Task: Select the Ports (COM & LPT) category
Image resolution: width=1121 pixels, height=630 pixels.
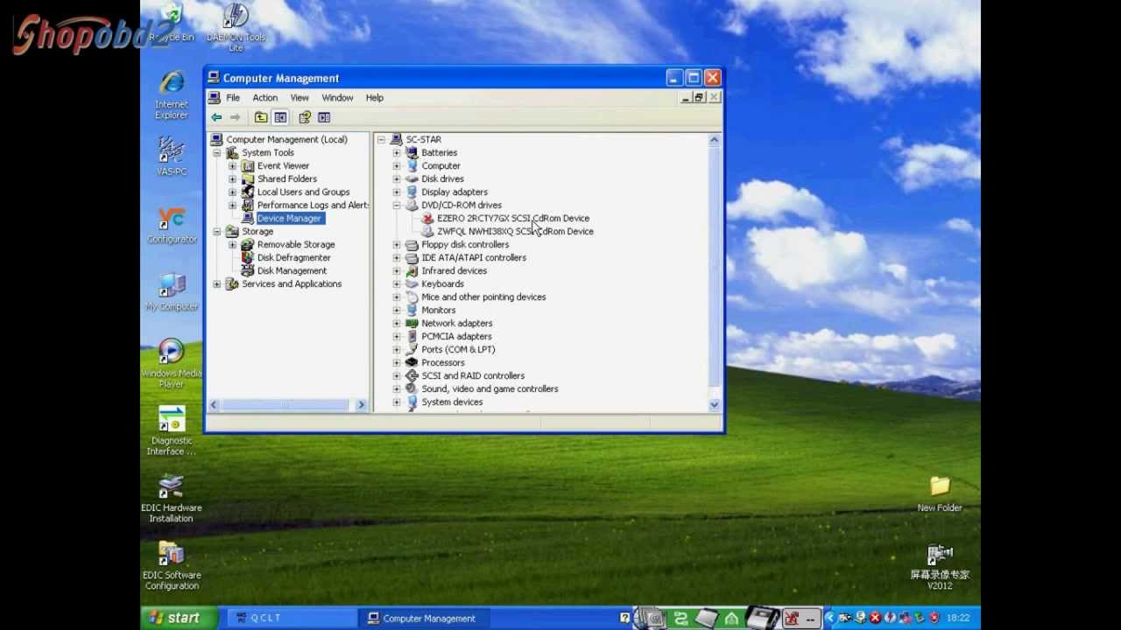Action: 458,349
